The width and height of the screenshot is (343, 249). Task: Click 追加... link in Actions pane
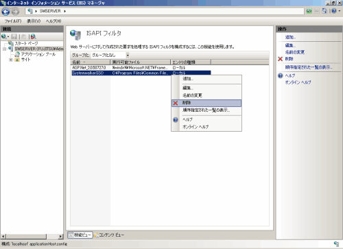pyautogui.click(x=290, y=37)
